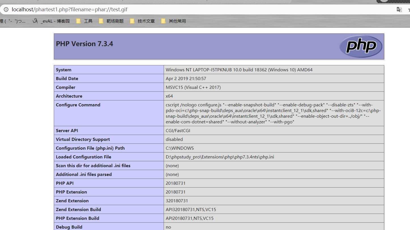Click the Apr 2 2019 21:50:57 value

tap(186, 79)
